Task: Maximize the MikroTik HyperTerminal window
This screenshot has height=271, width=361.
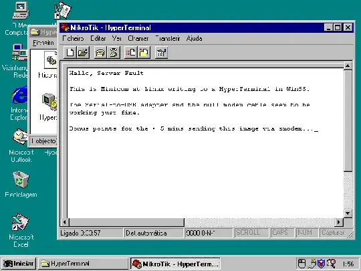Action: click(x=338, y=27)
